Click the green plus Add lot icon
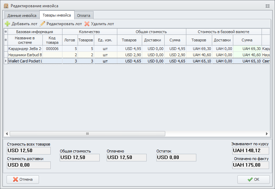 tap(7, 24)
